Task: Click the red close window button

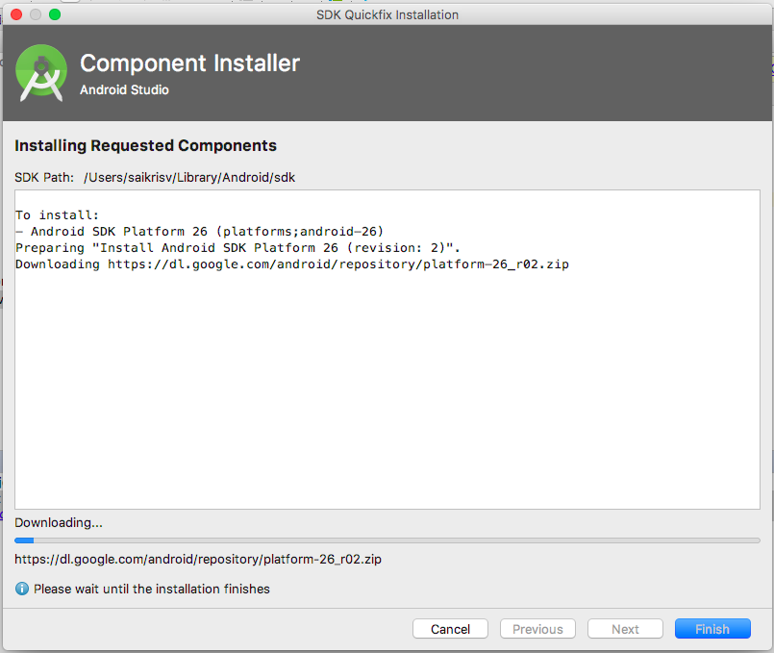Action: pos(16,14)
